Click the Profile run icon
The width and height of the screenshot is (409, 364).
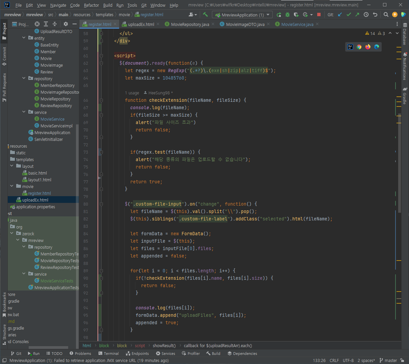(x=305, y=14)
